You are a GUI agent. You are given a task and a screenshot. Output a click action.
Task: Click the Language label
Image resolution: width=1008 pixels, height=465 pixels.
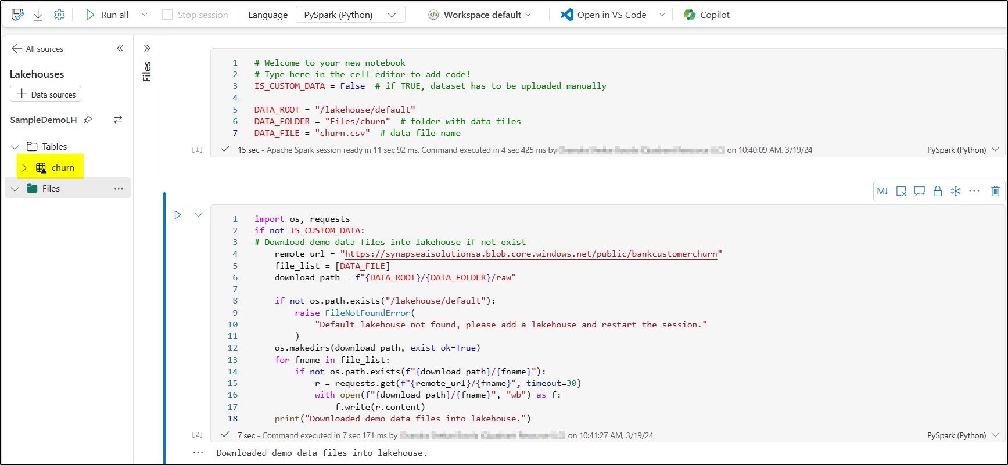pyautogui.click(x=268, y=15)
